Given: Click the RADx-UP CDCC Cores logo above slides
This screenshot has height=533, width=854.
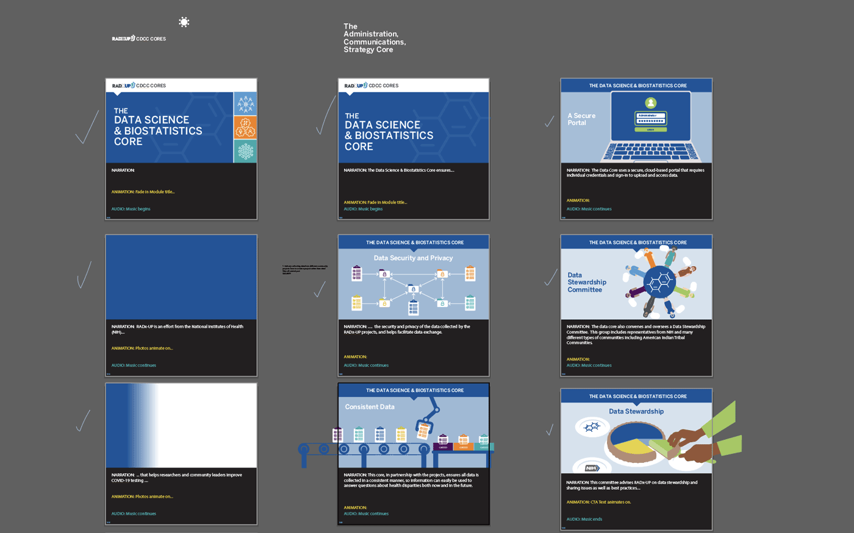Looking at the screenshot, I should click(138, 38).
